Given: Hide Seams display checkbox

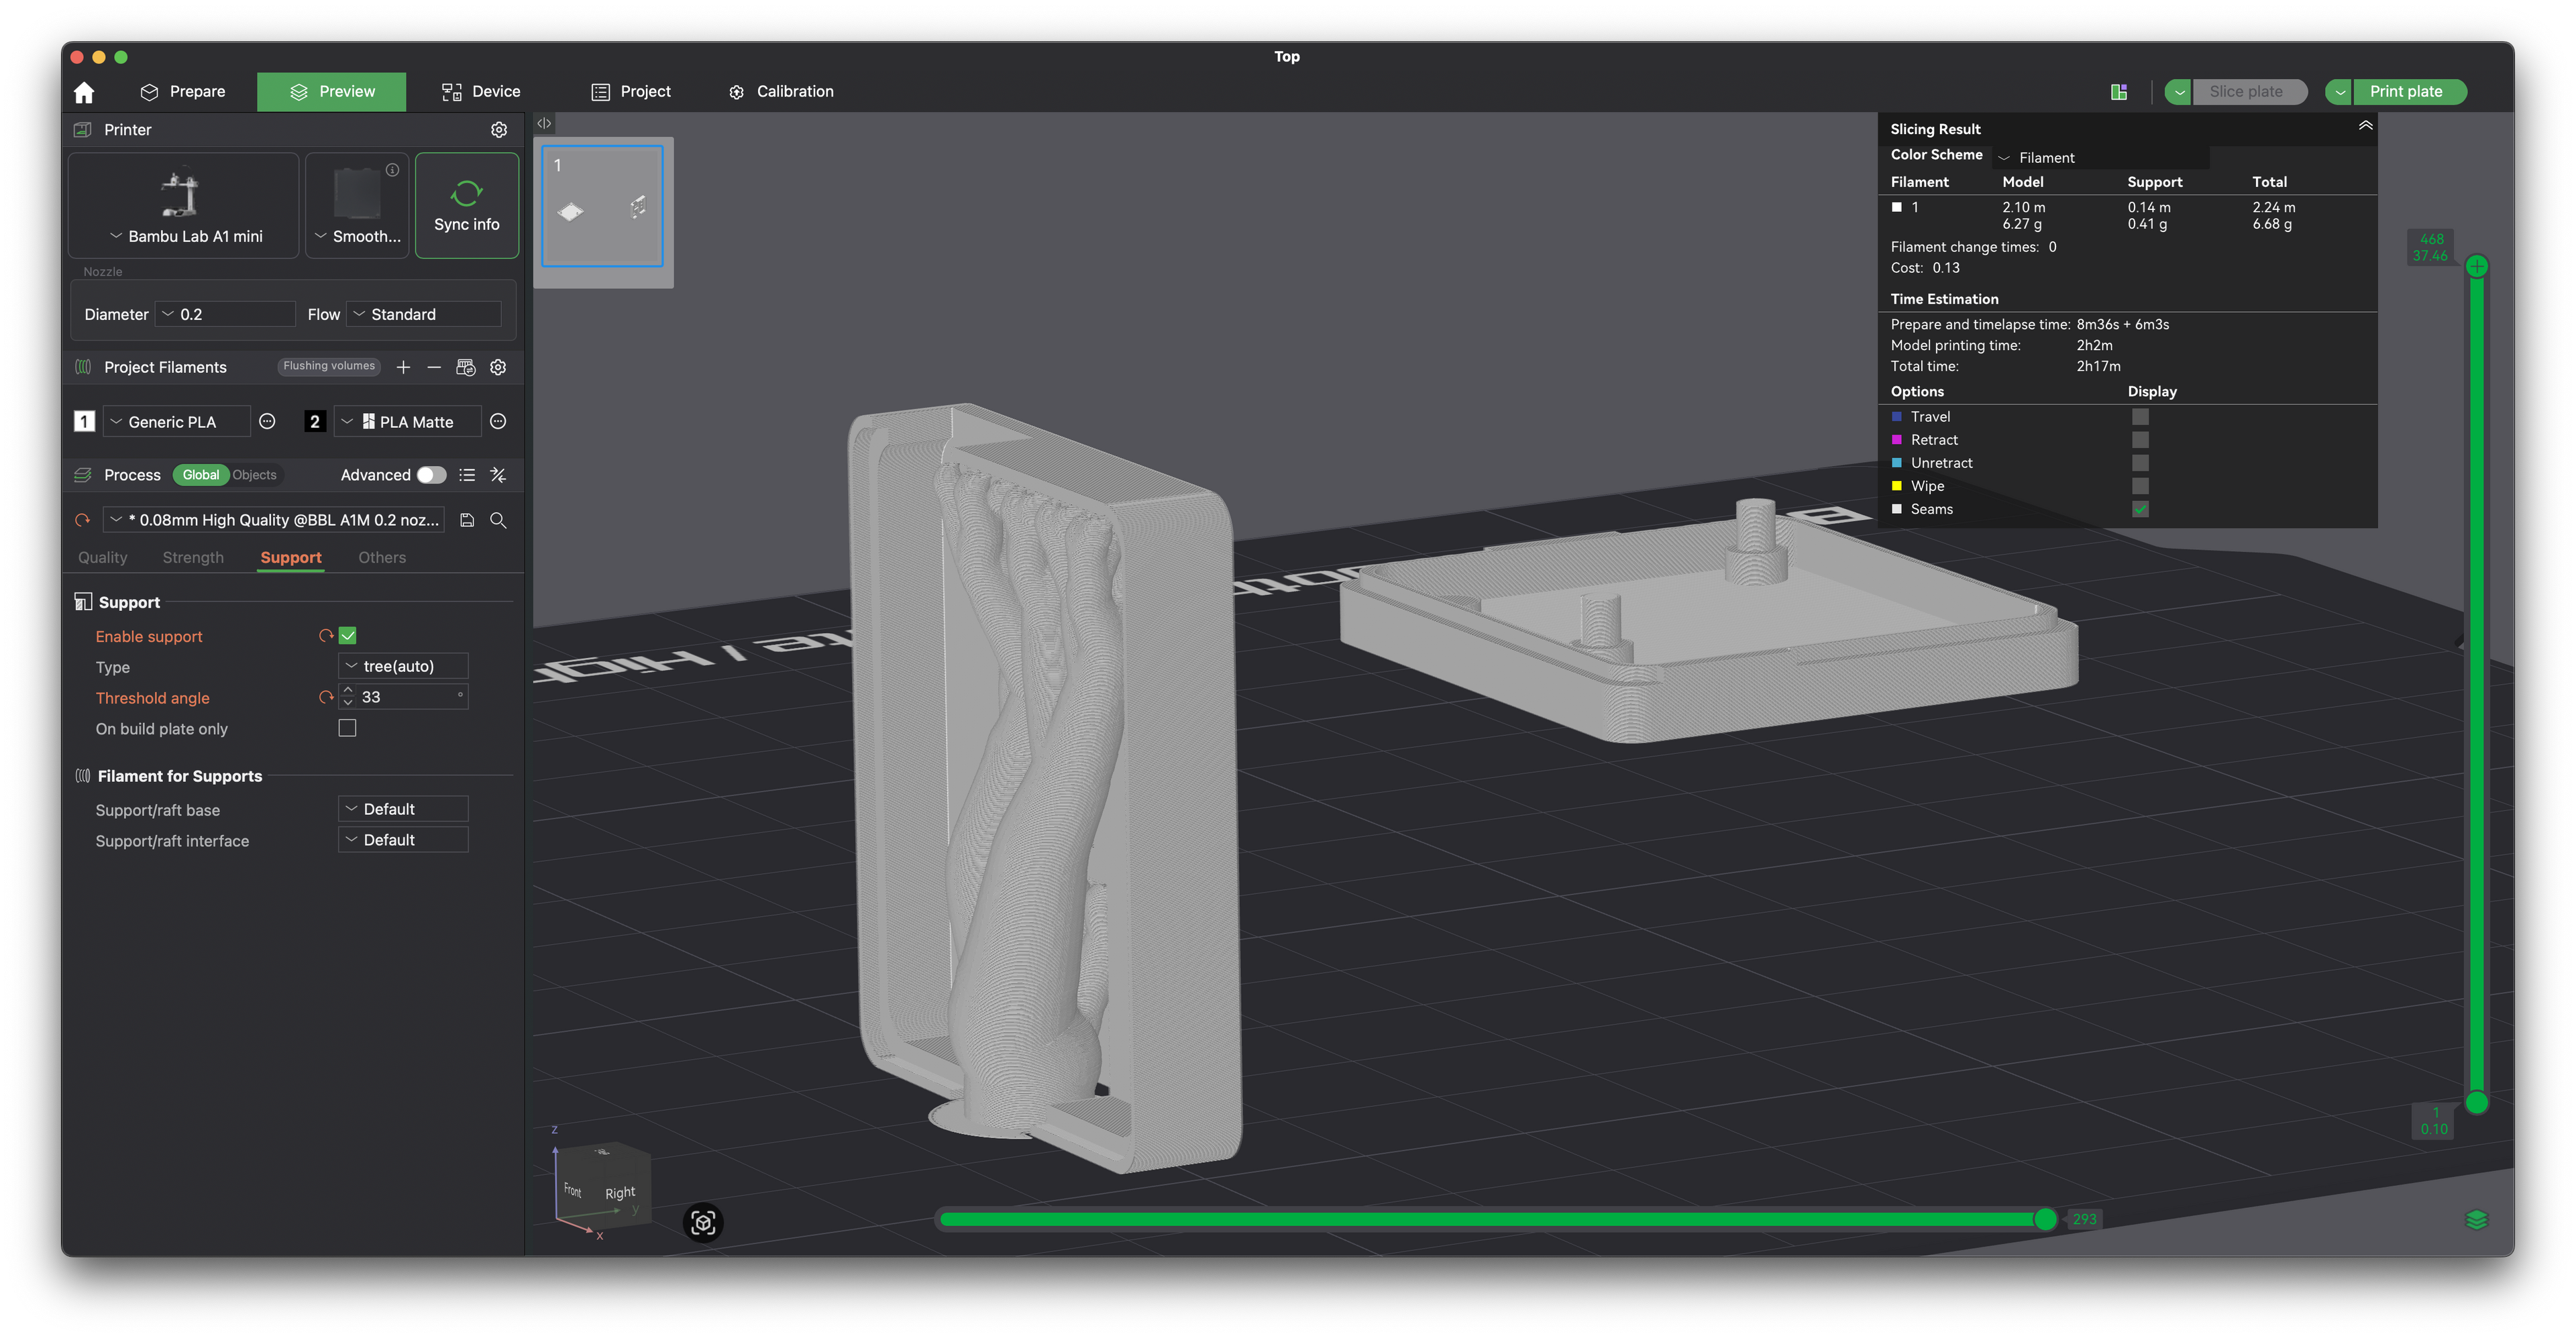Looking at the screenshot, I should point(2140,509).
